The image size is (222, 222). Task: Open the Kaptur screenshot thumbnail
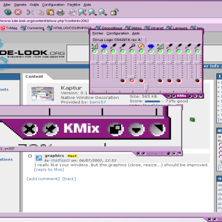pyautogui.click(x=43, y=94)
